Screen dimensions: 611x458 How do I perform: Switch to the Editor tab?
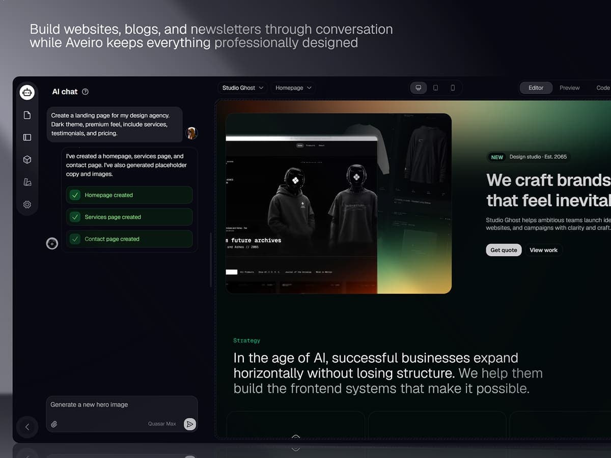pyautogui.click(x=536, y=88)
